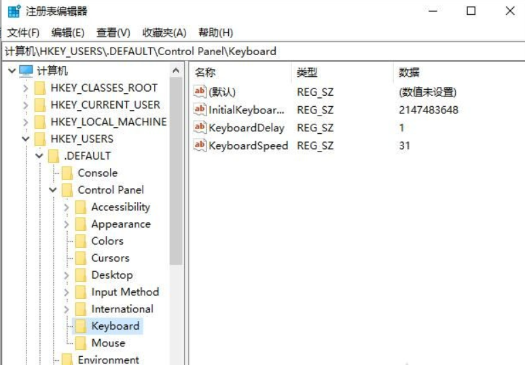Open the 文件(F) menu

(x=23, y=33)
